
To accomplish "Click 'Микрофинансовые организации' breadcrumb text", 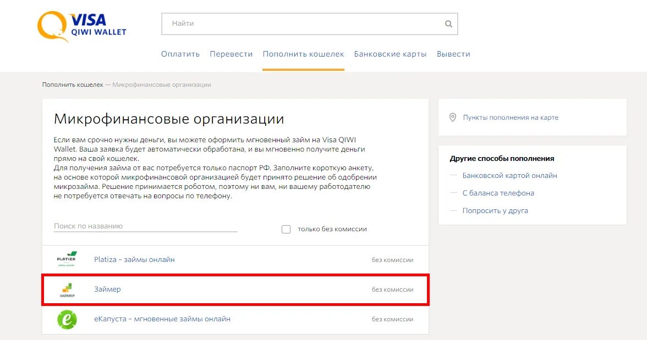I will (x=162, y=85).
